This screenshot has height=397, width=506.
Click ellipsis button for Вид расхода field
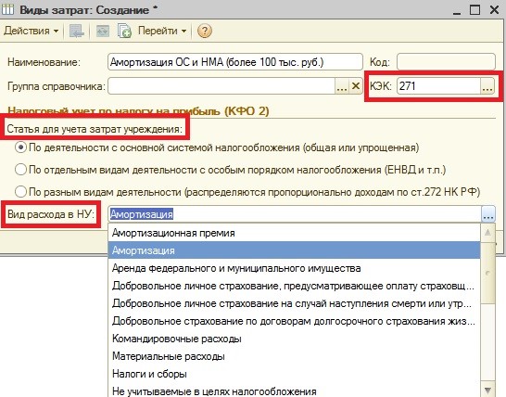click(488, 214)
